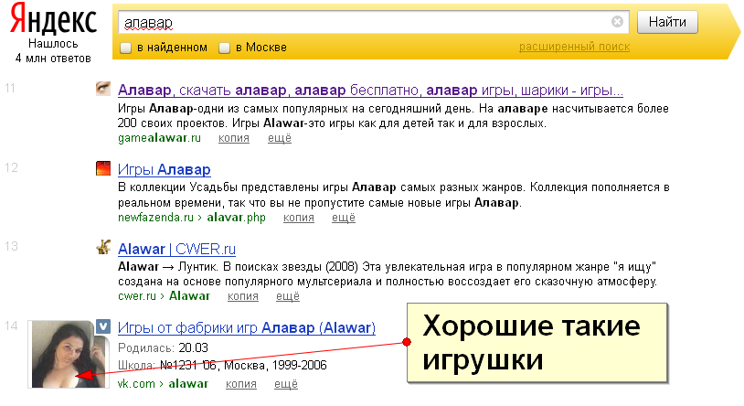Click the orange favicon next to Игры Алавар
The image size is (744, 406).
click(x=104, y=169)
